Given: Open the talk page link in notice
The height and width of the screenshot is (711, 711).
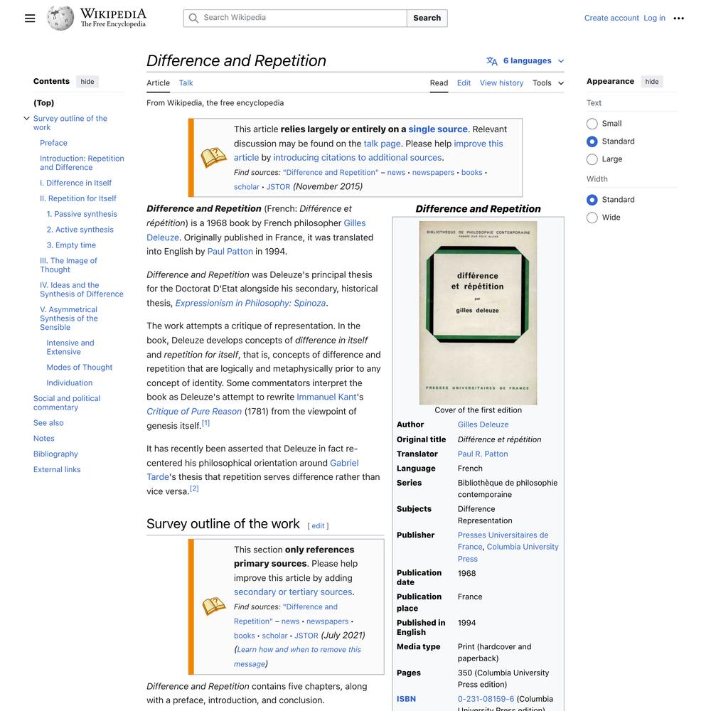Looking at the screenshot, I should click(x=382, y=144).
